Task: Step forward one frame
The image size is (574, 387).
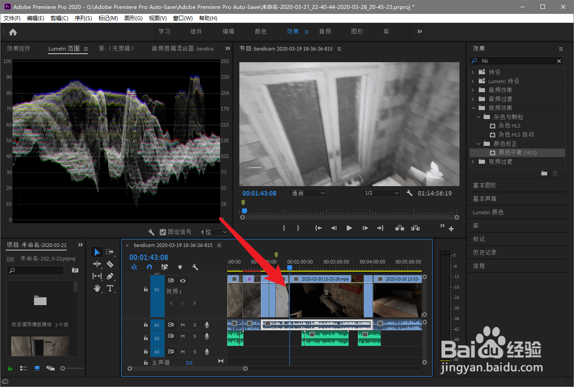Action: pyautogui.click(x=365, y=228)
